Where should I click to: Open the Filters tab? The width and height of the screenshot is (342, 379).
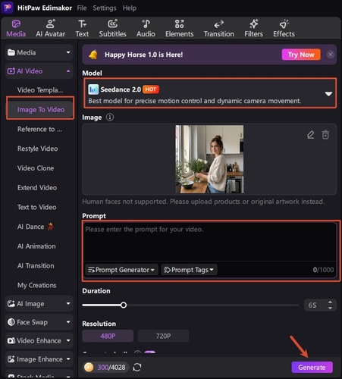point(253,28)
